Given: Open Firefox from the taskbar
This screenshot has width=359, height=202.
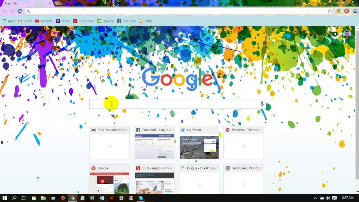Looking at the screenshot, I should (63, 198).
